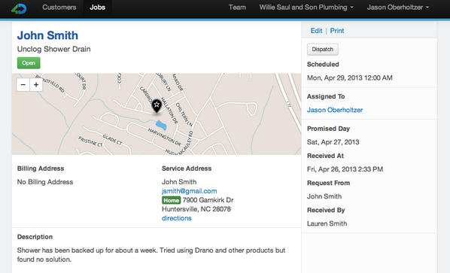Expand Willie Saul and Son Plumbing dropdown
This screenshot has height=273, width=450.
click(x=306, y=8)
